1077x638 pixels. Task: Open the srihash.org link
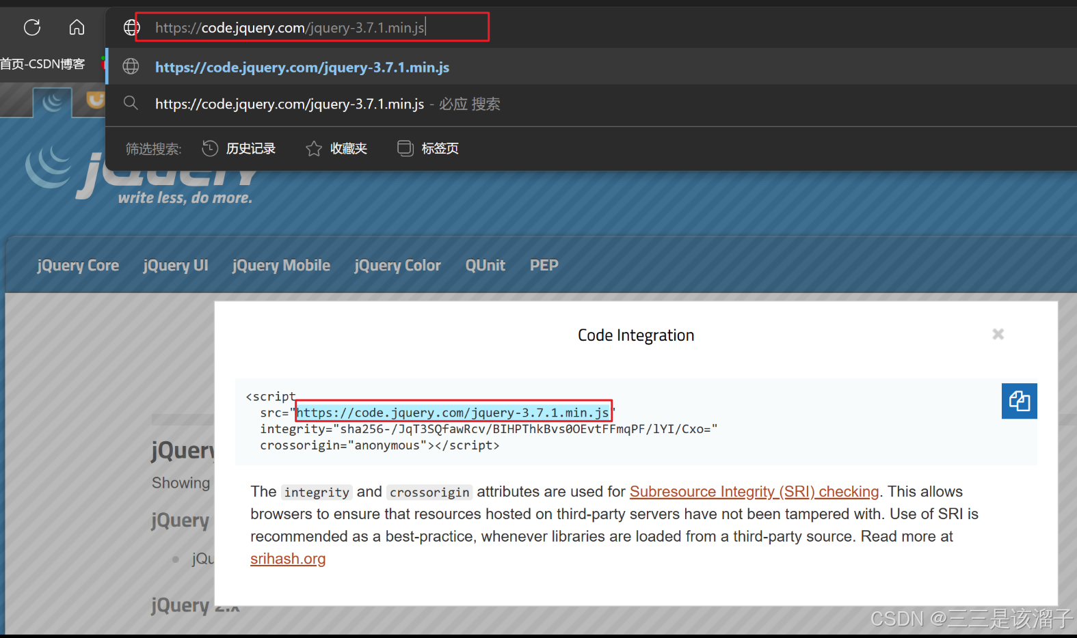click(x=288, y=559)
